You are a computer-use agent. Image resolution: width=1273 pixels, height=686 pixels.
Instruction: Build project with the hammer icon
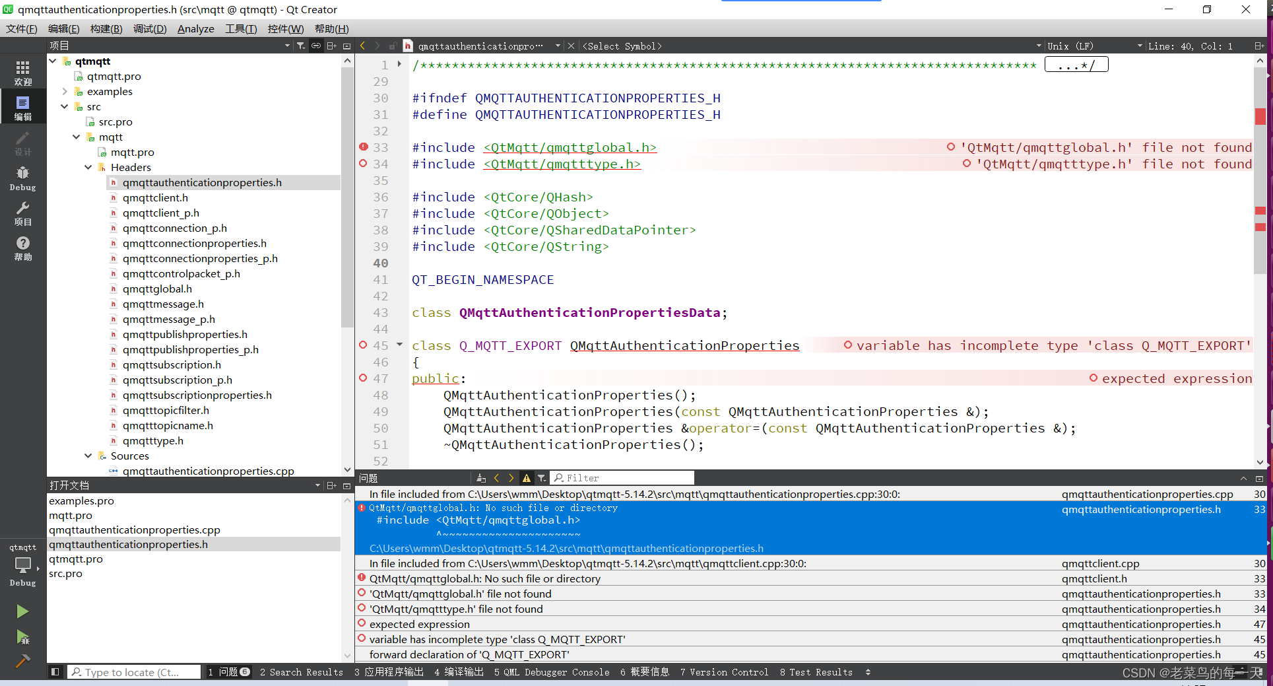coord(22,661)
